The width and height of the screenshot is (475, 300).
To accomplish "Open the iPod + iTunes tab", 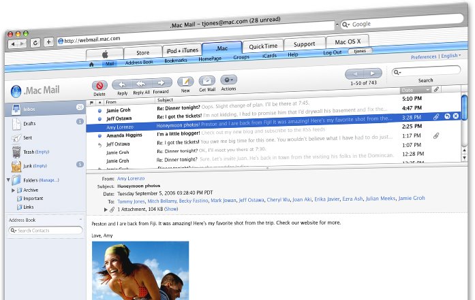I will tap(182, 50).
